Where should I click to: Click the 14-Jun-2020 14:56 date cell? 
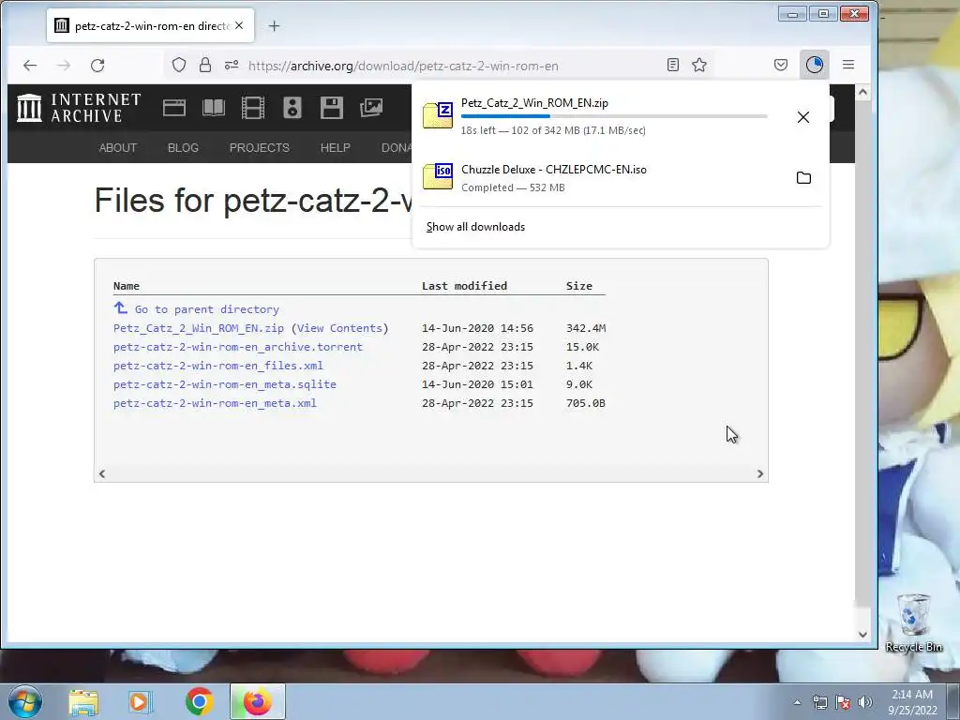(x=477, y=328)
